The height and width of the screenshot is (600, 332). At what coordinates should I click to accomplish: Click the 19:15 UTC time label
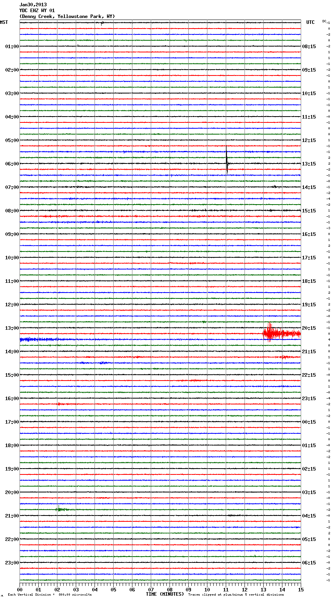click(309, 305)
